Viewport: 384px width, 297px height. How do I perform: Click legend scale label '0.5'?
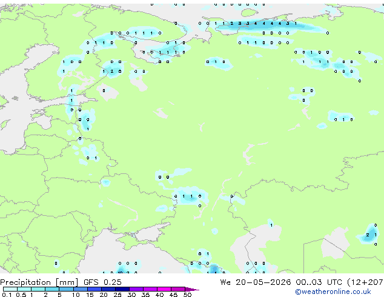(21, 295)
